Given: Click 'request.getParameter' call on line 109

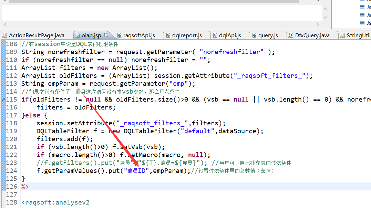Looking at the screenshot, I should pyautogui.click(x=154, y=52).
